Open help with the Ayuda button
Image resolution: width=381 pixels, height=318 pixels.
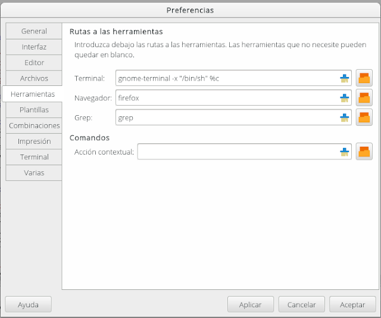(28, 304)
